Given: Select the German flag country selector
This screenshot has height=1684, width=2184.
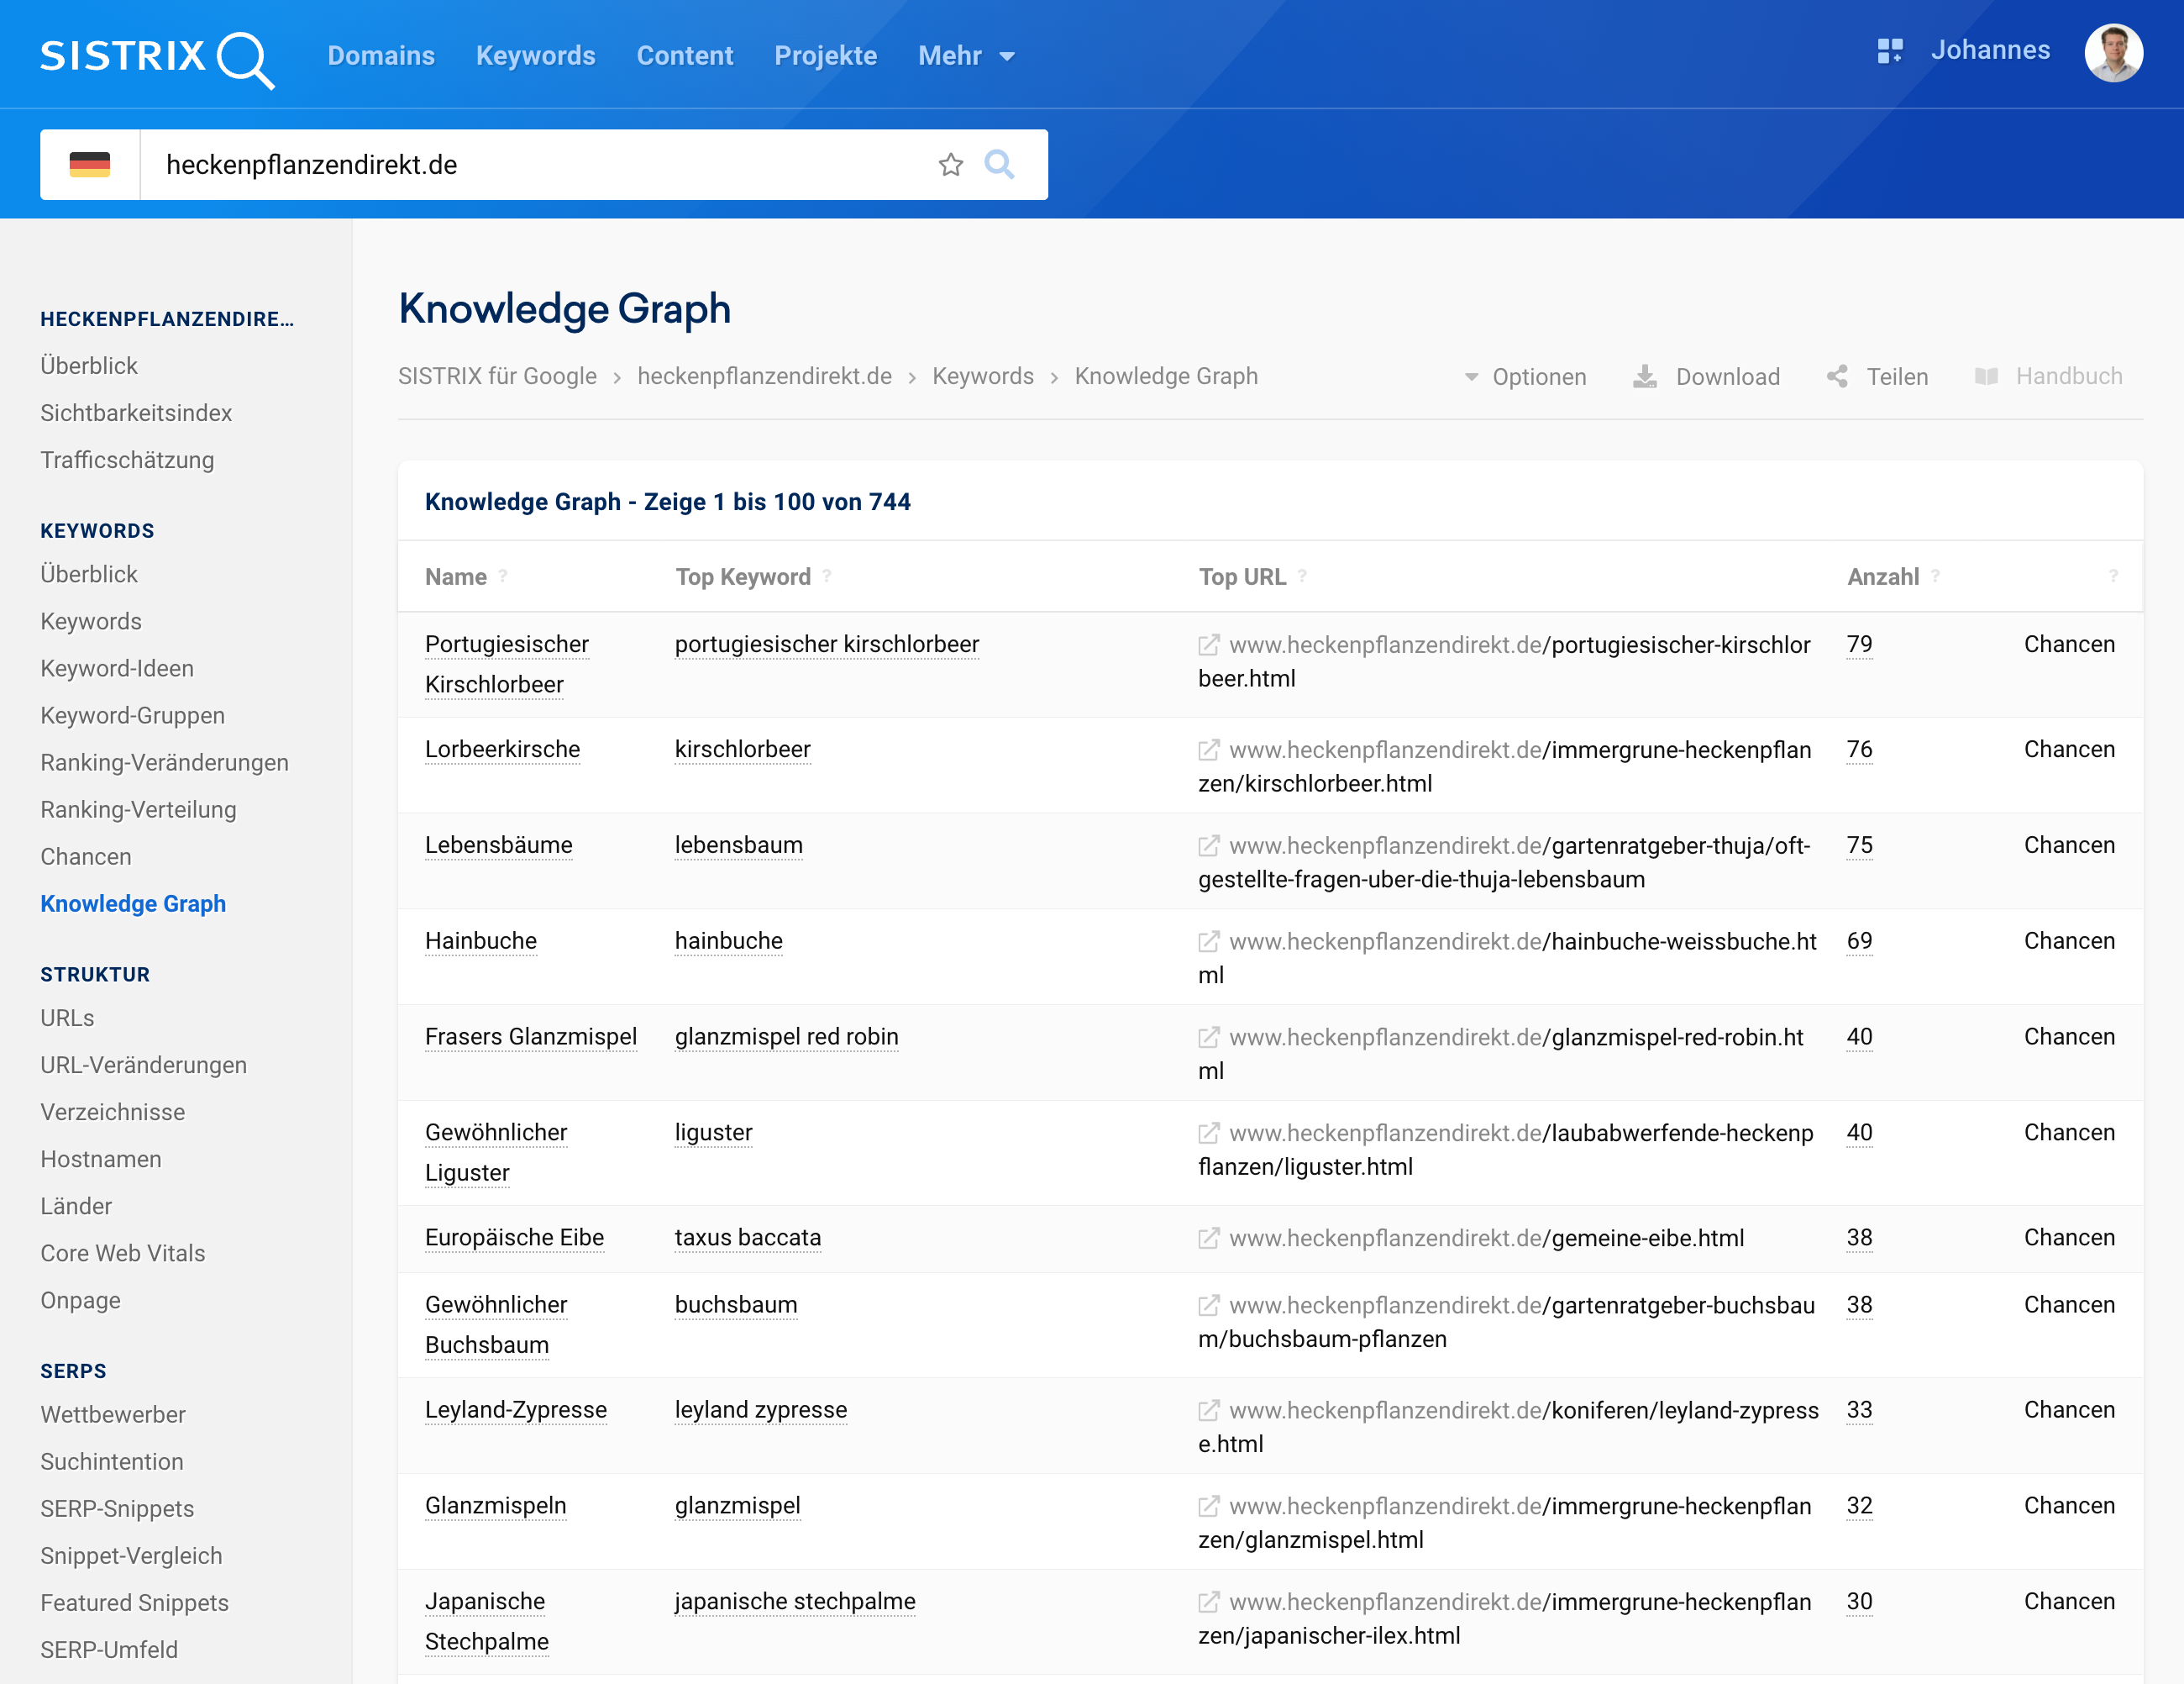Looking at the screenshot, I should pos(90,165).
